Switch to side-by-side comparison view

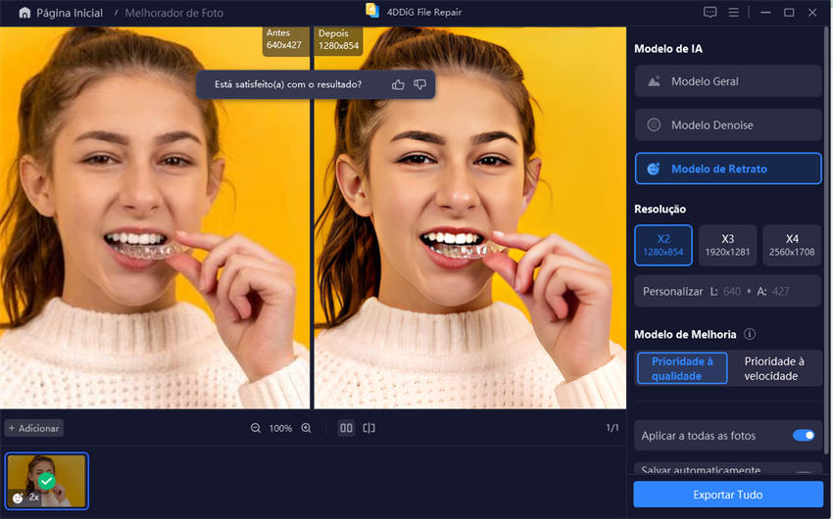pos(346,428)
